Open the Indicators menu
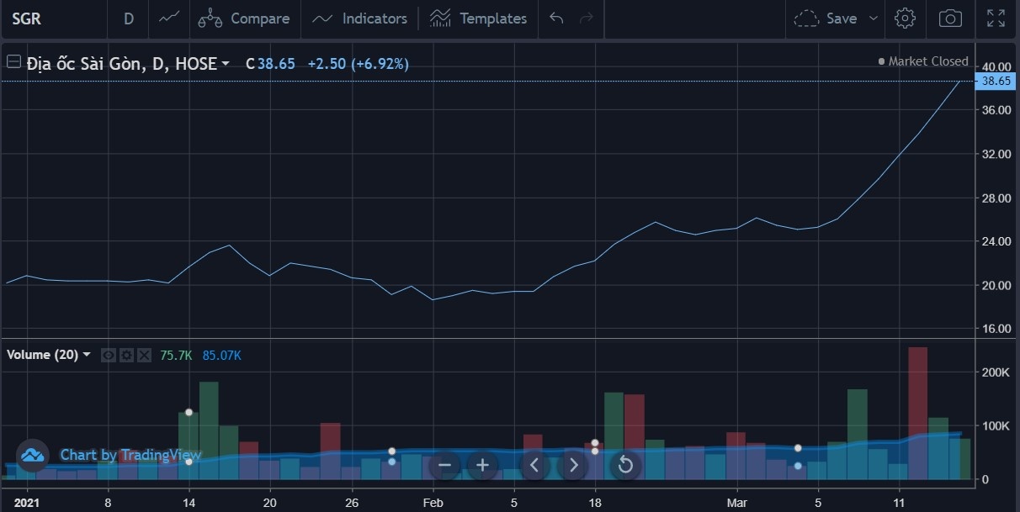Viewport: 1020px width, 512px height. (x=359, y=18)
